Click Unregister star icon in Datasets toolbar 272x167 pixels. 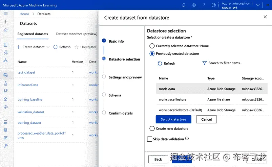coord(76,47)
